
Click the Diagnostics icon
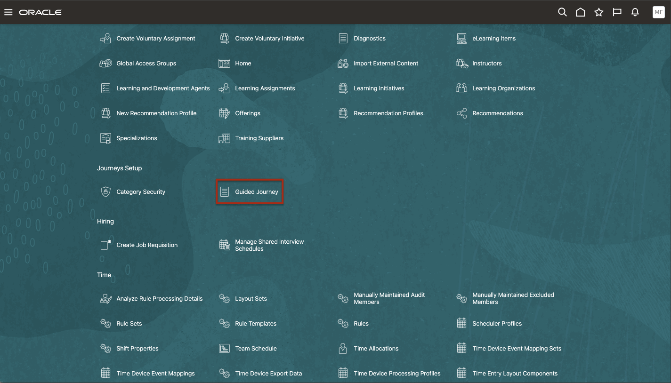(x=343, y=39)
